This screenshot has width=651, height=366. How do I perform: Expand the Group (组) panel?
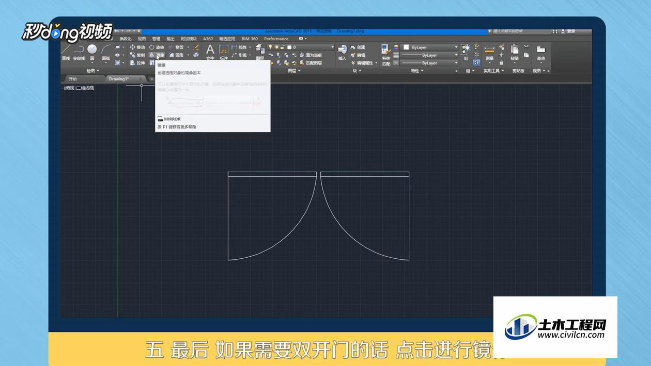[x=470, y=71]
